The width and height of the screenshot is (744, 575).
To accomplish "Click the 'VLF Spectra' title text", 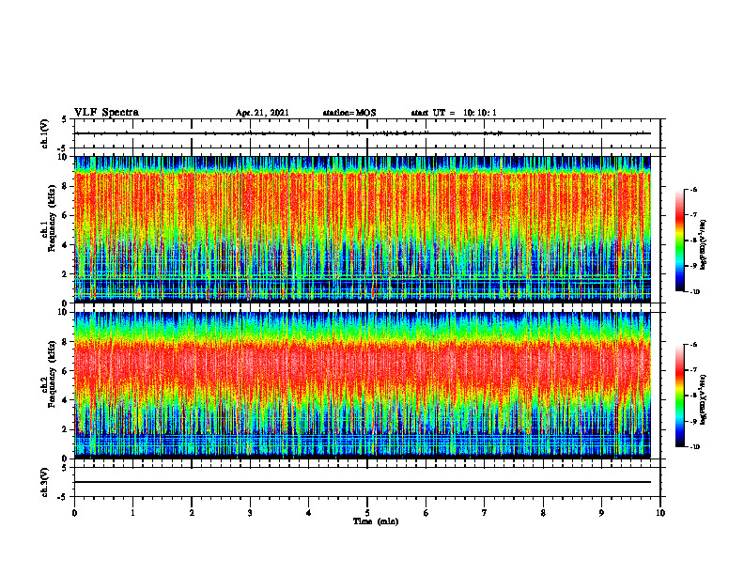I will coord(106,113).
